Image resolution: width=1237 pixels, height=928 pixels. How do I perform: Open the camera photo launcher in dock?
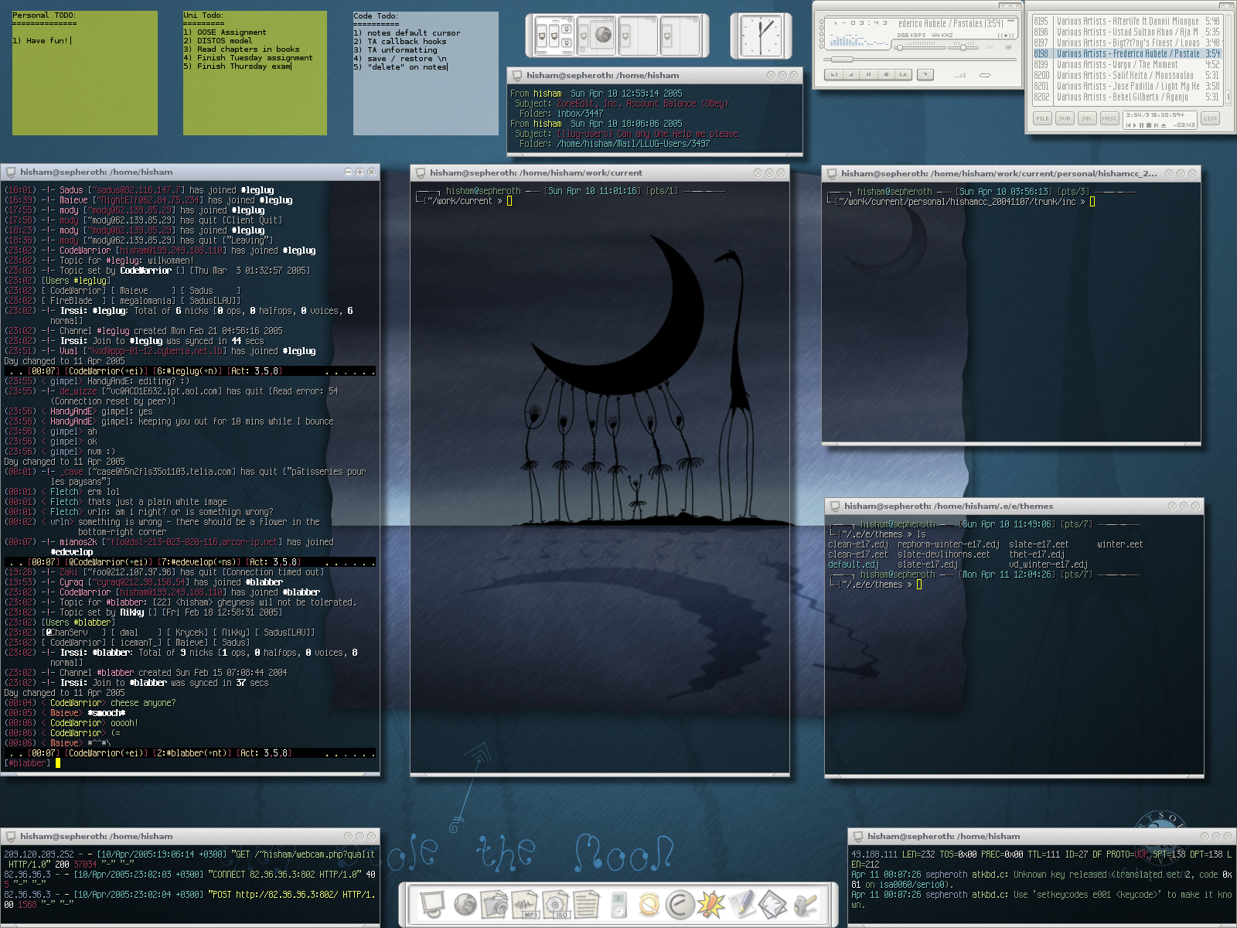click(494, 903)
